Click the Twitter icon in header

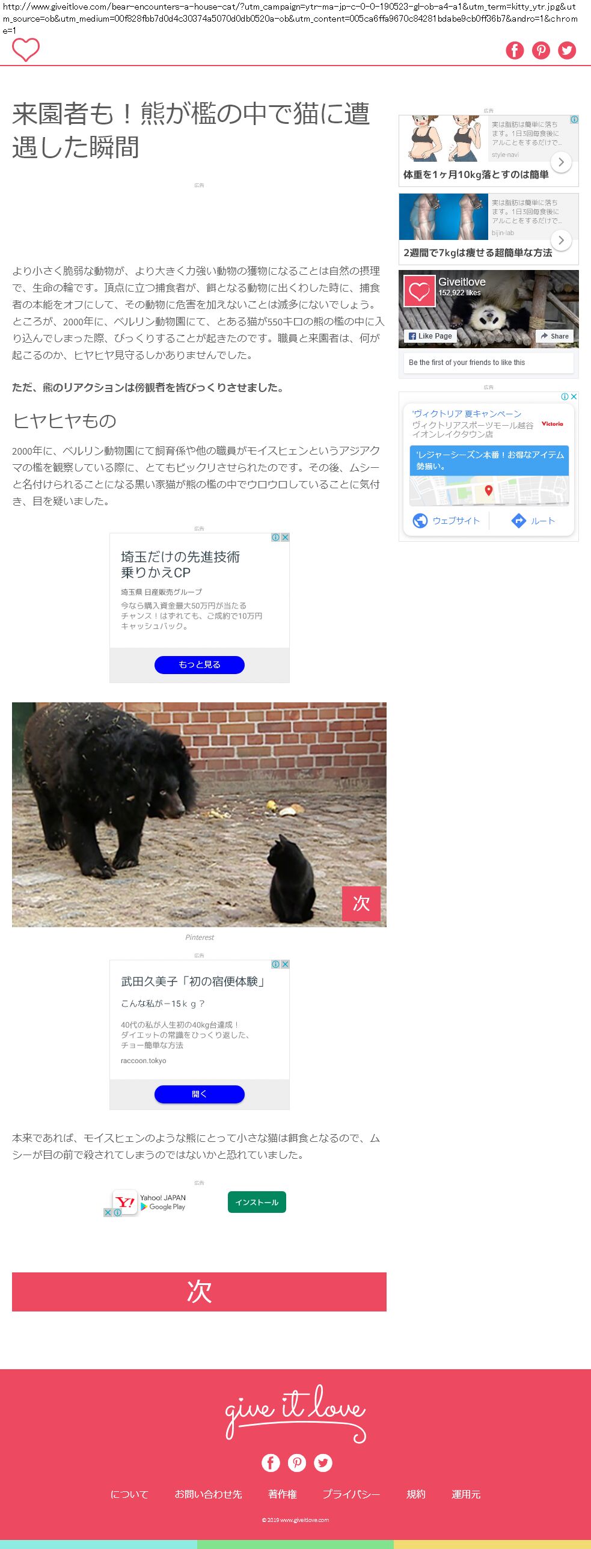tap(567, 50)
